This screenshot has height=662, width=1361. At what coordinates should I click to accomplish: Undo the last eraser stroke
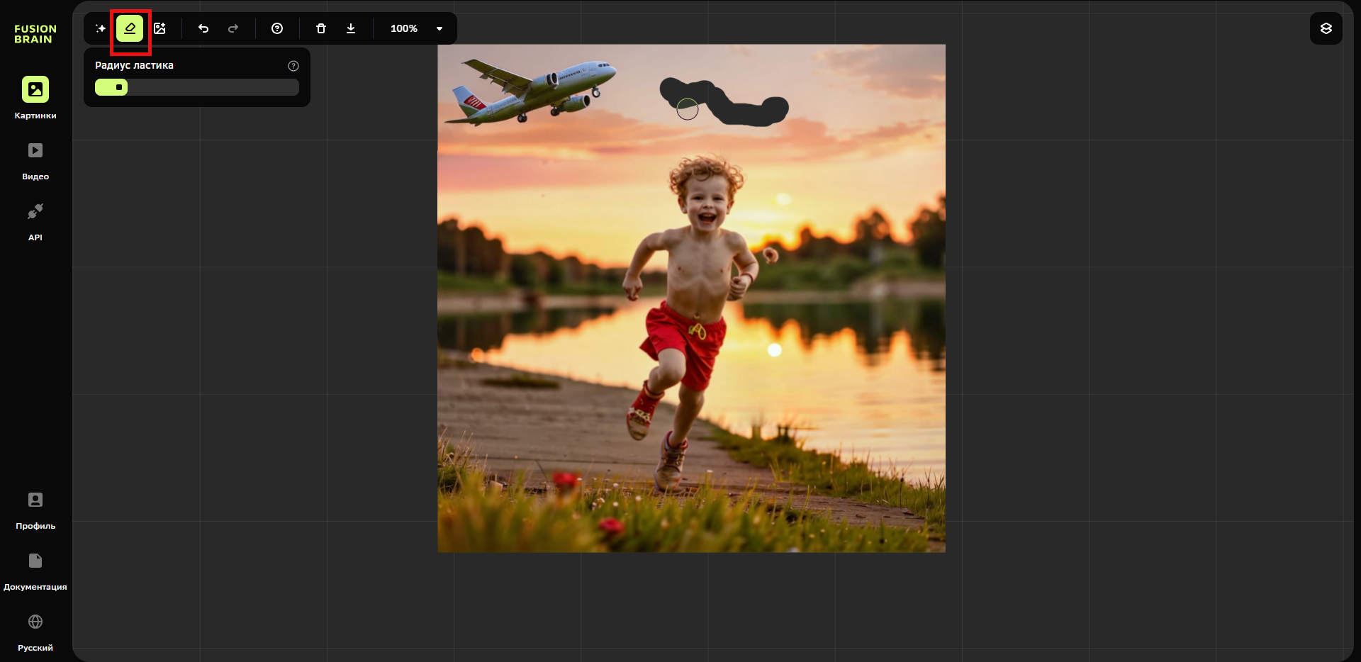(203, 28)
